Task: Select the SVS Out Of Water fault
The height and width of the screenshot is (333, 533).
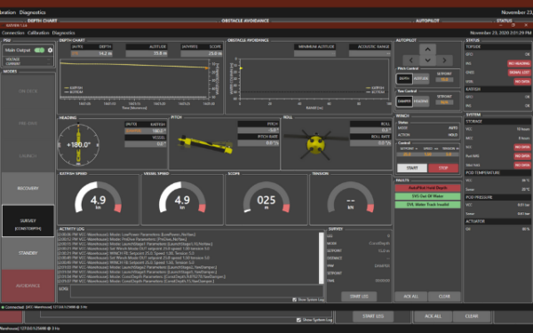Action: (x=427, y=196)
